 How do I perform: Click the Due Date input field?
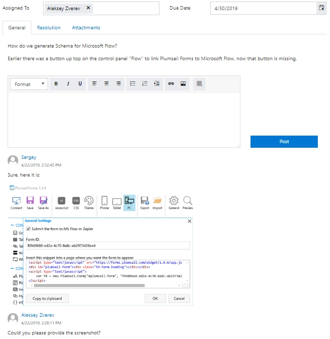click(x=263, y=8)
